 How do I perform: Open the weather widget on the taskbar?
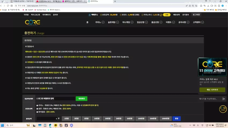(176, 125)
